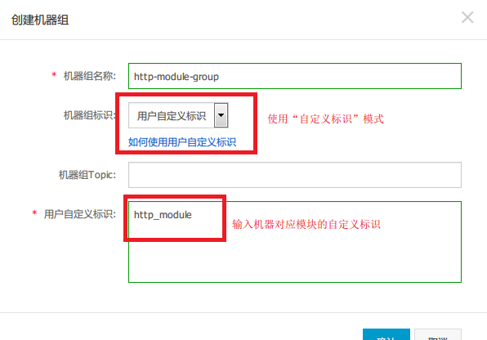The image size is (487, 340).
Task: Click the dropdown arrow beside 用户自定义标识
Action: point(221,115)
